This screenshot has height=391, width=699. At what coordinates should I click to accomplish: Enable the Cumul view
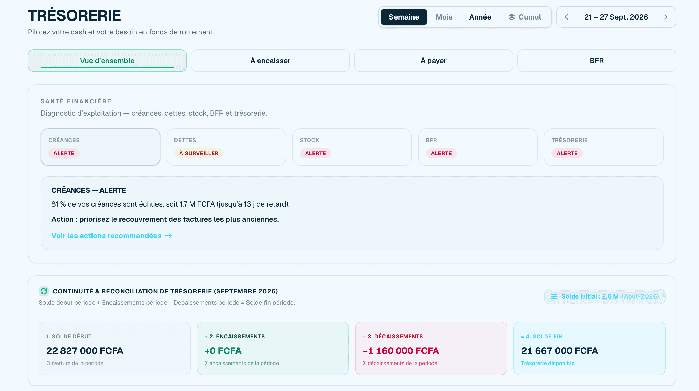click(x=525, y=17)
